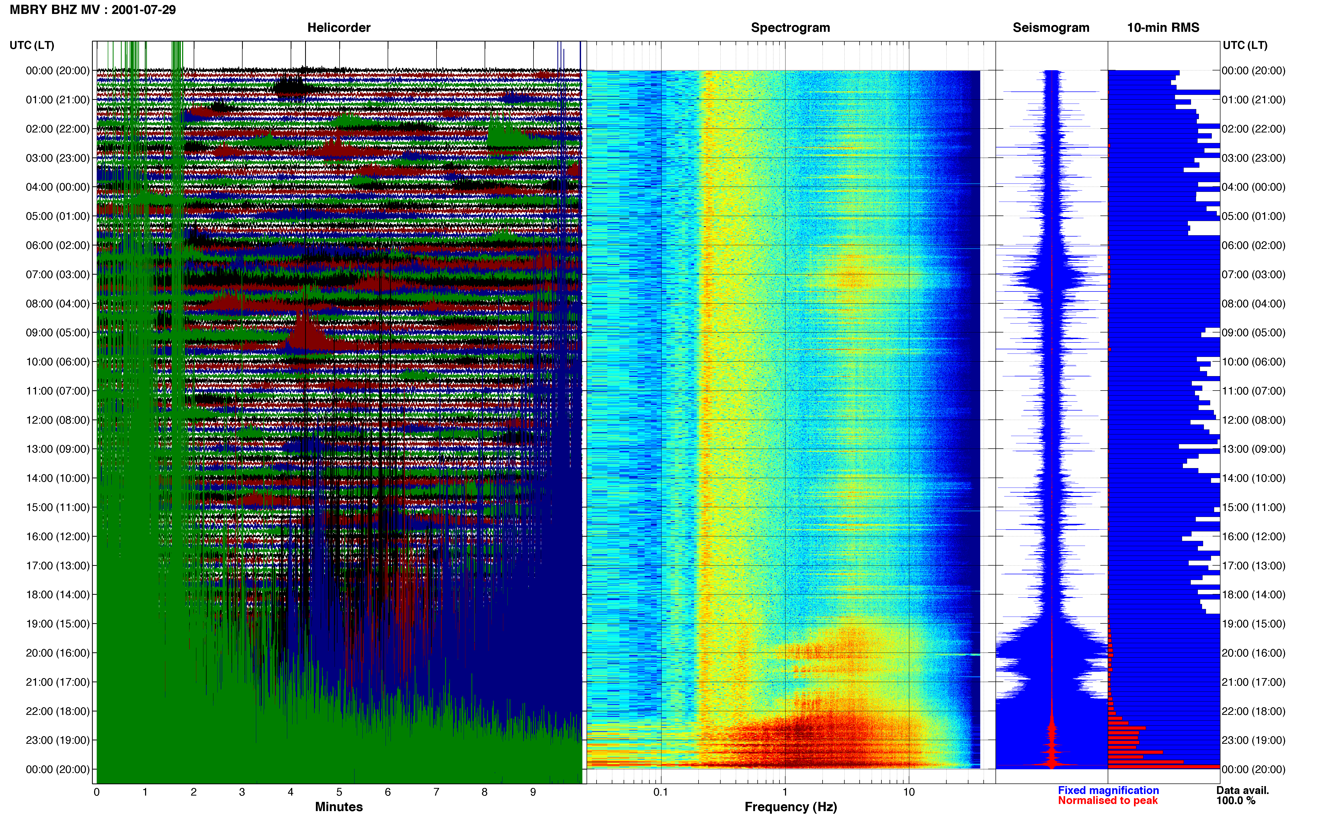Click right time label '17:00 (13:00)'
This screenshot has width=1319, height=825.
tap(1254, 566)
